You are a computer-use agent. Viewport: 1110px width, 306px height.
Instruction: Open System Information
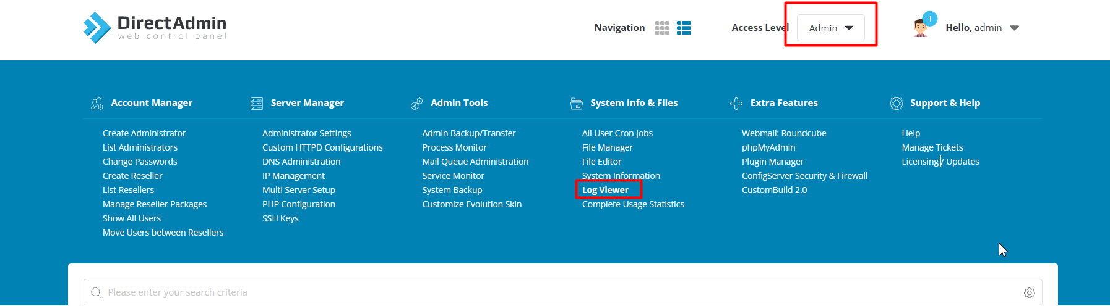click(x=621, y=176)
